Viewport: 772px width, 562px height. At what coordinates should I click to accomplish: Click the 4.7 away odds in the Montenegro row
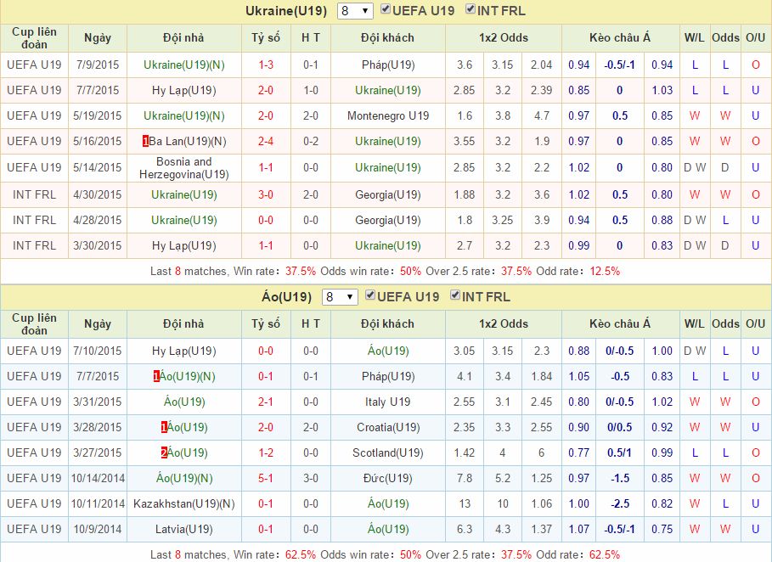point(542,116)
